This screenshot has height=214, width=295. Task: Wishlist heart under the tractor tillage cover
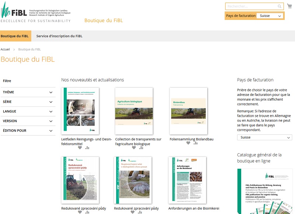tap(80, 212)
